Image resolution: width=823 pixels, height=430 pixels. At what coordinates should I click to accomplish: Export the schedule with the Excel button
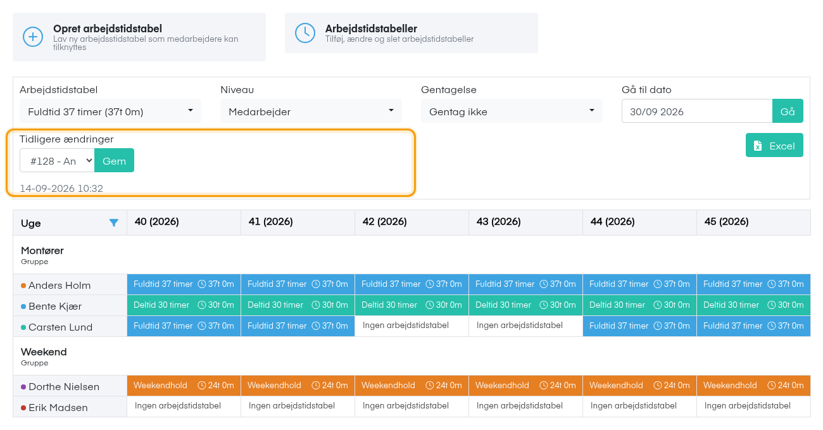pos(774,146)
